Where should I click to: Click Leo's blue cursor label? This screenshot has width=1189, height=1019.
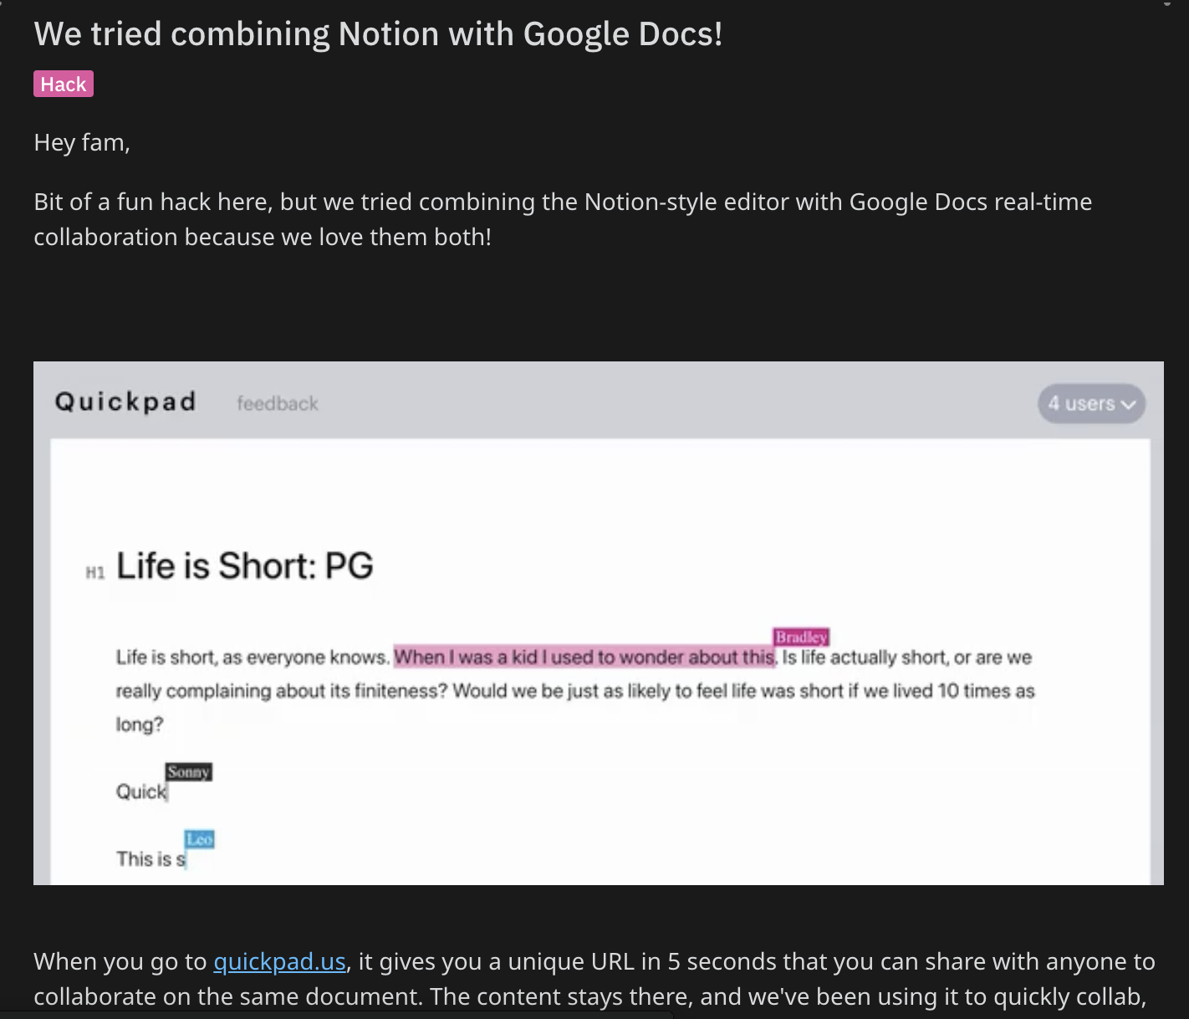(x=200, y=839)
